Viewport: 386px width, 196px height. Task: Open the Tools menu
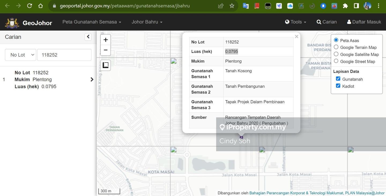[296, 22]
